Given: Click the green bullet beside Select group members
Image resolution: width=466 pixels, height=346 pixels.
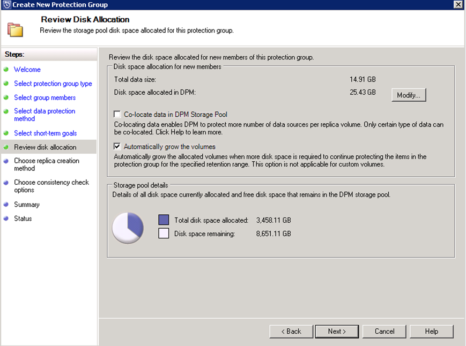Looking at the screenshot, I should point(6,97).
